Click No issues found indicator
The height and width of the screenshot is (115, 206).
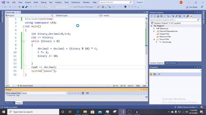click(x=25, y=86)
